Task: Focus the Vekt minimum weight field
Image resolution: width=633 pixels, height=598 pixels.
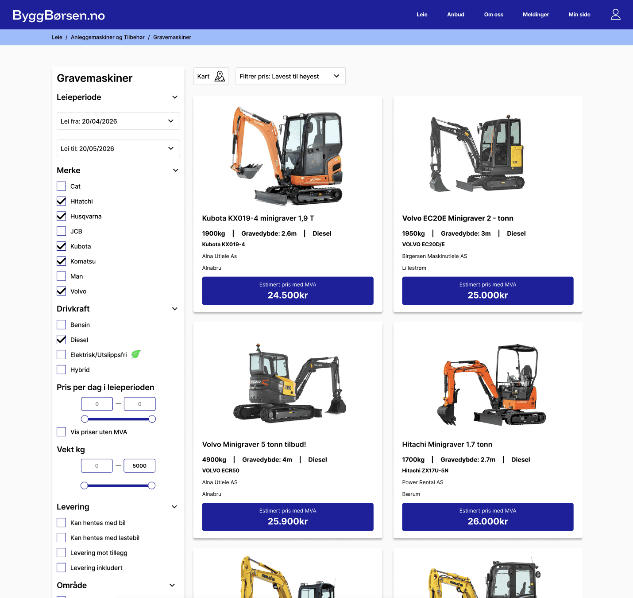Action: click(97, 466)
